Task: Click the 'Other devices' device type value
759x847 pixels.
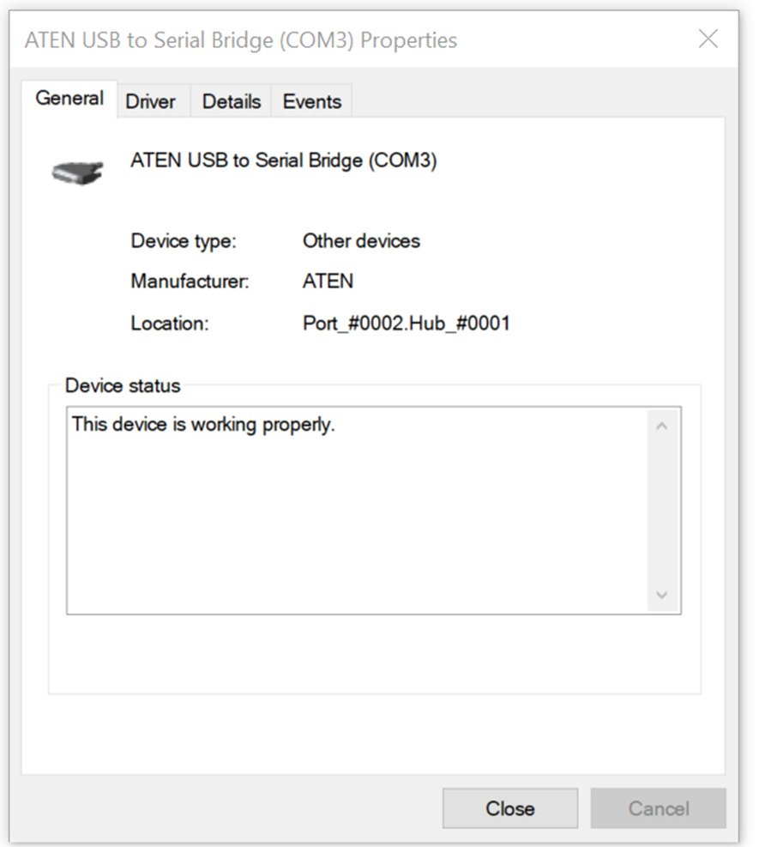Action: (x=361, y=241)
